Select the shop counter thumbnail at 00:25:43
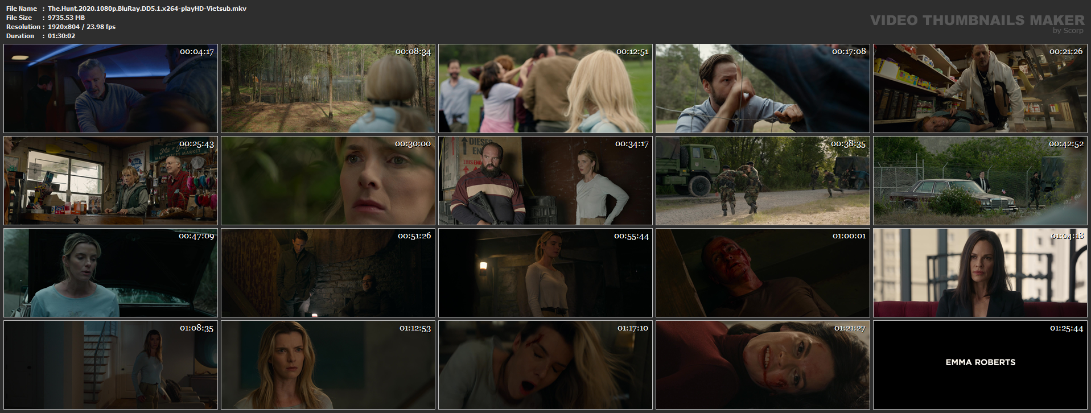 click(x=110, y=180)
